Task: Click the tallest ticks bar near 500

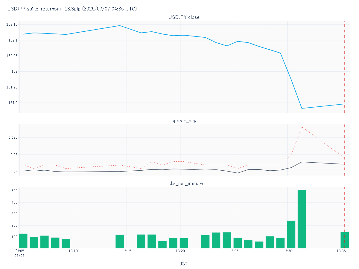Action: click(302, 219)
